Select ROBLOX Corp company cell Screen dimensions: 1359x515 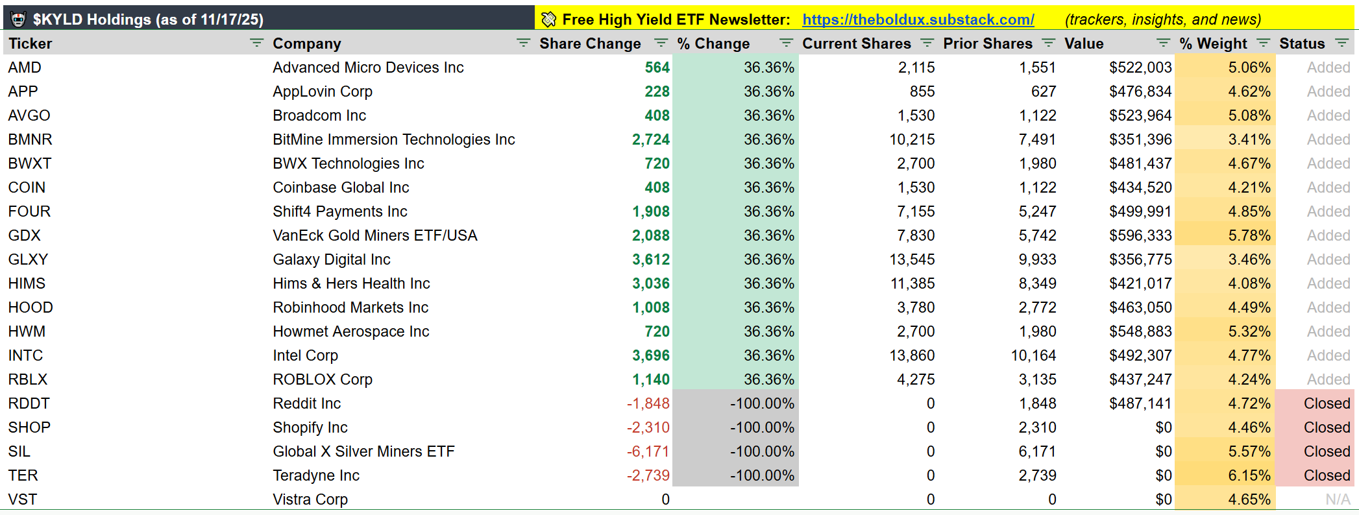pos(401,379)
